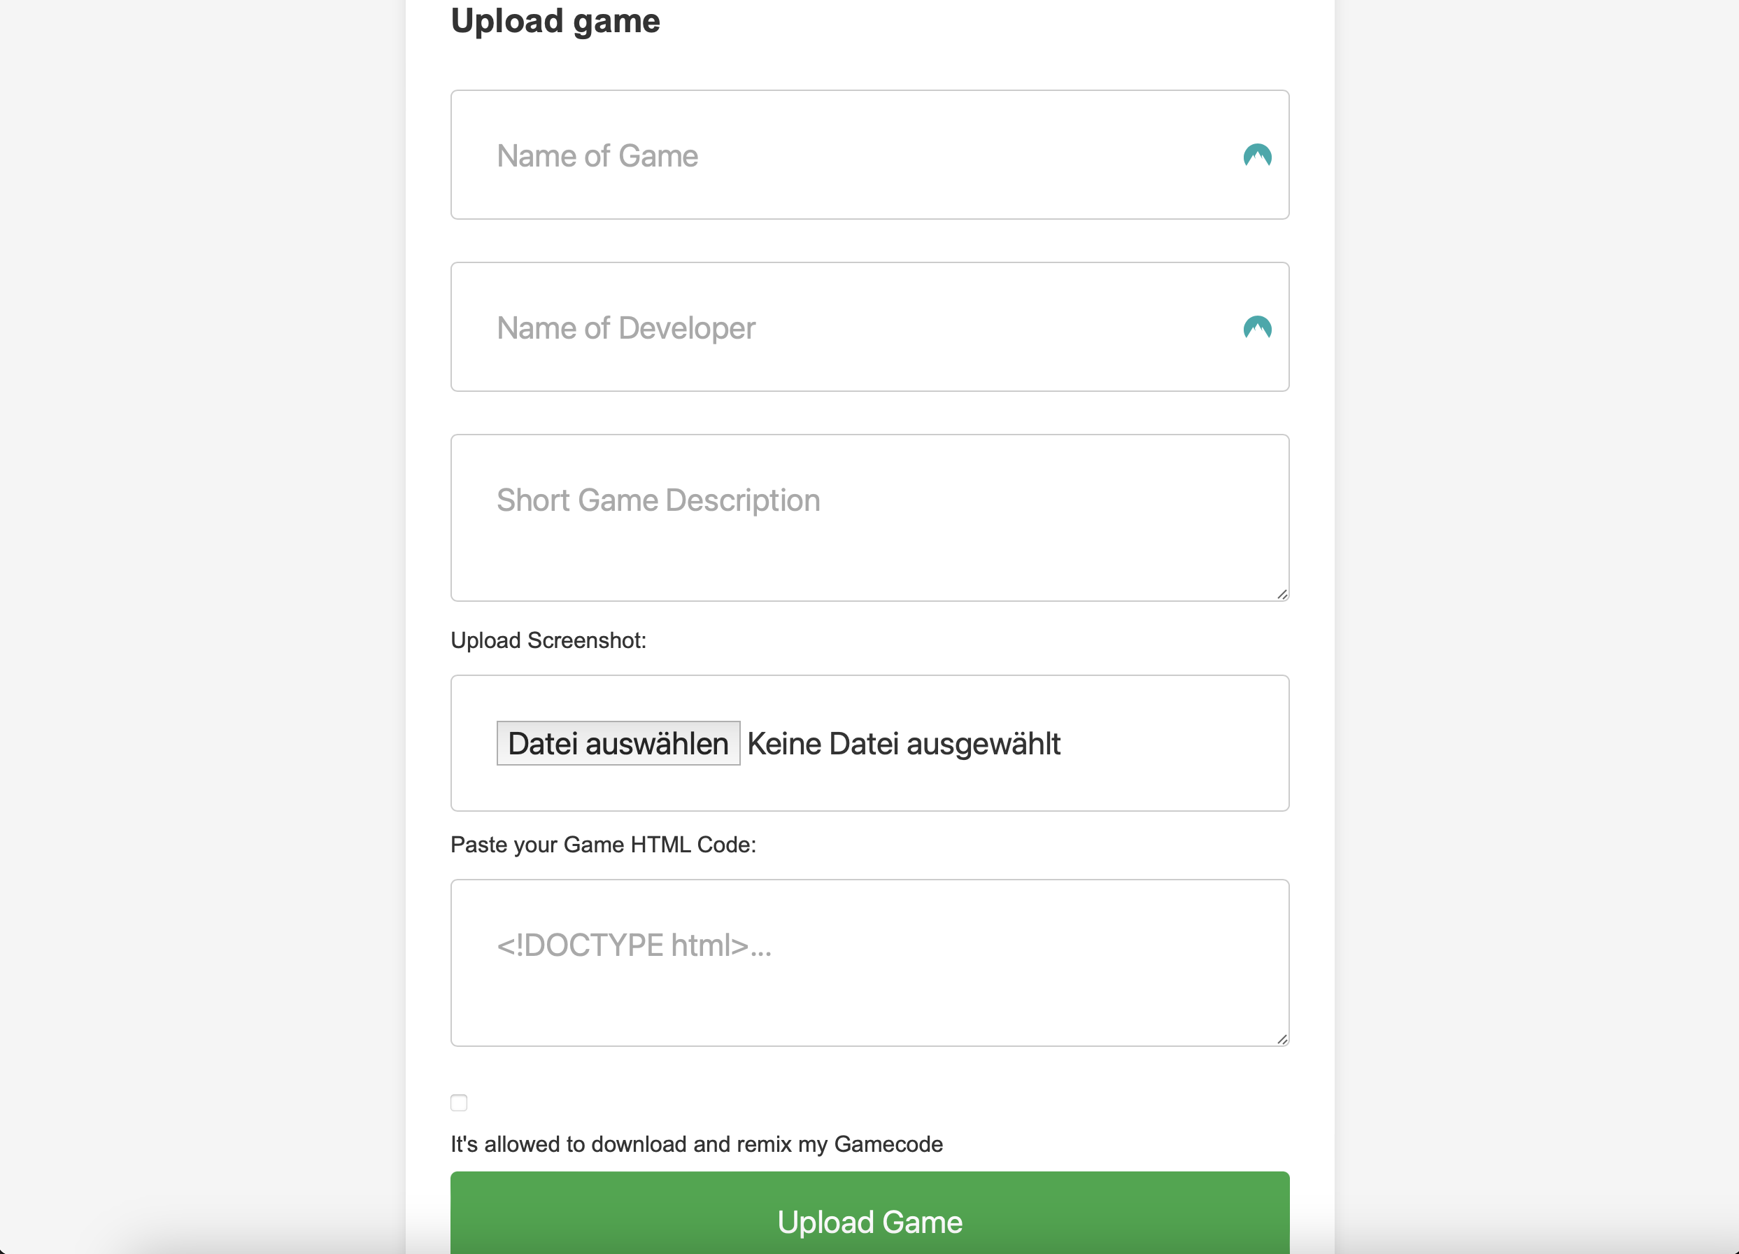The height and width of the screenshot is (1254, 1739).
Task: Open the password manager icon beside Name of Game
Action: pos(1258,155)
